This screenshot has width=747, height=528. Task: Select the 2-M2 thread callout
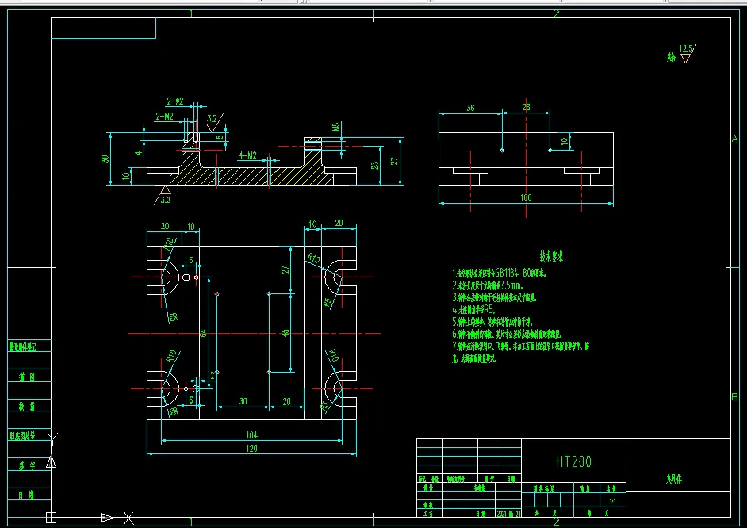point(164,117)
